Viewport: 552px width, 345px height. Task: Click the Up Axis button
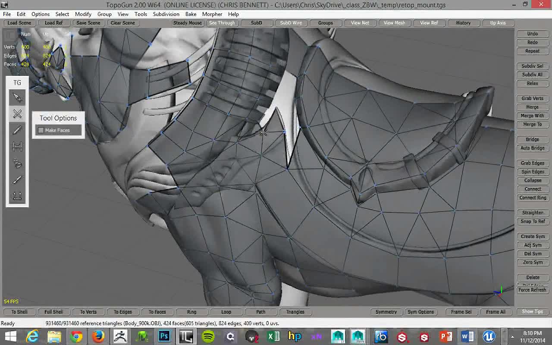tap(498, 23)
